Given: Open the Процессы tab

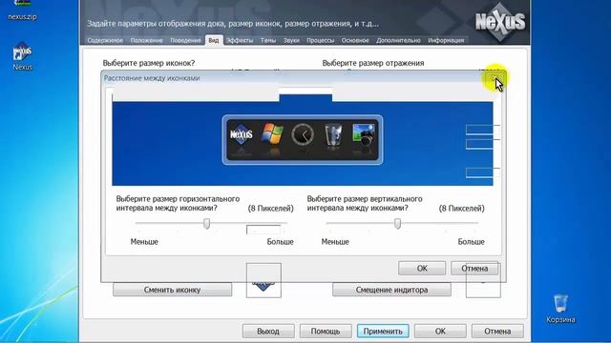Looking at the screenshot, I should click(321, 40).
